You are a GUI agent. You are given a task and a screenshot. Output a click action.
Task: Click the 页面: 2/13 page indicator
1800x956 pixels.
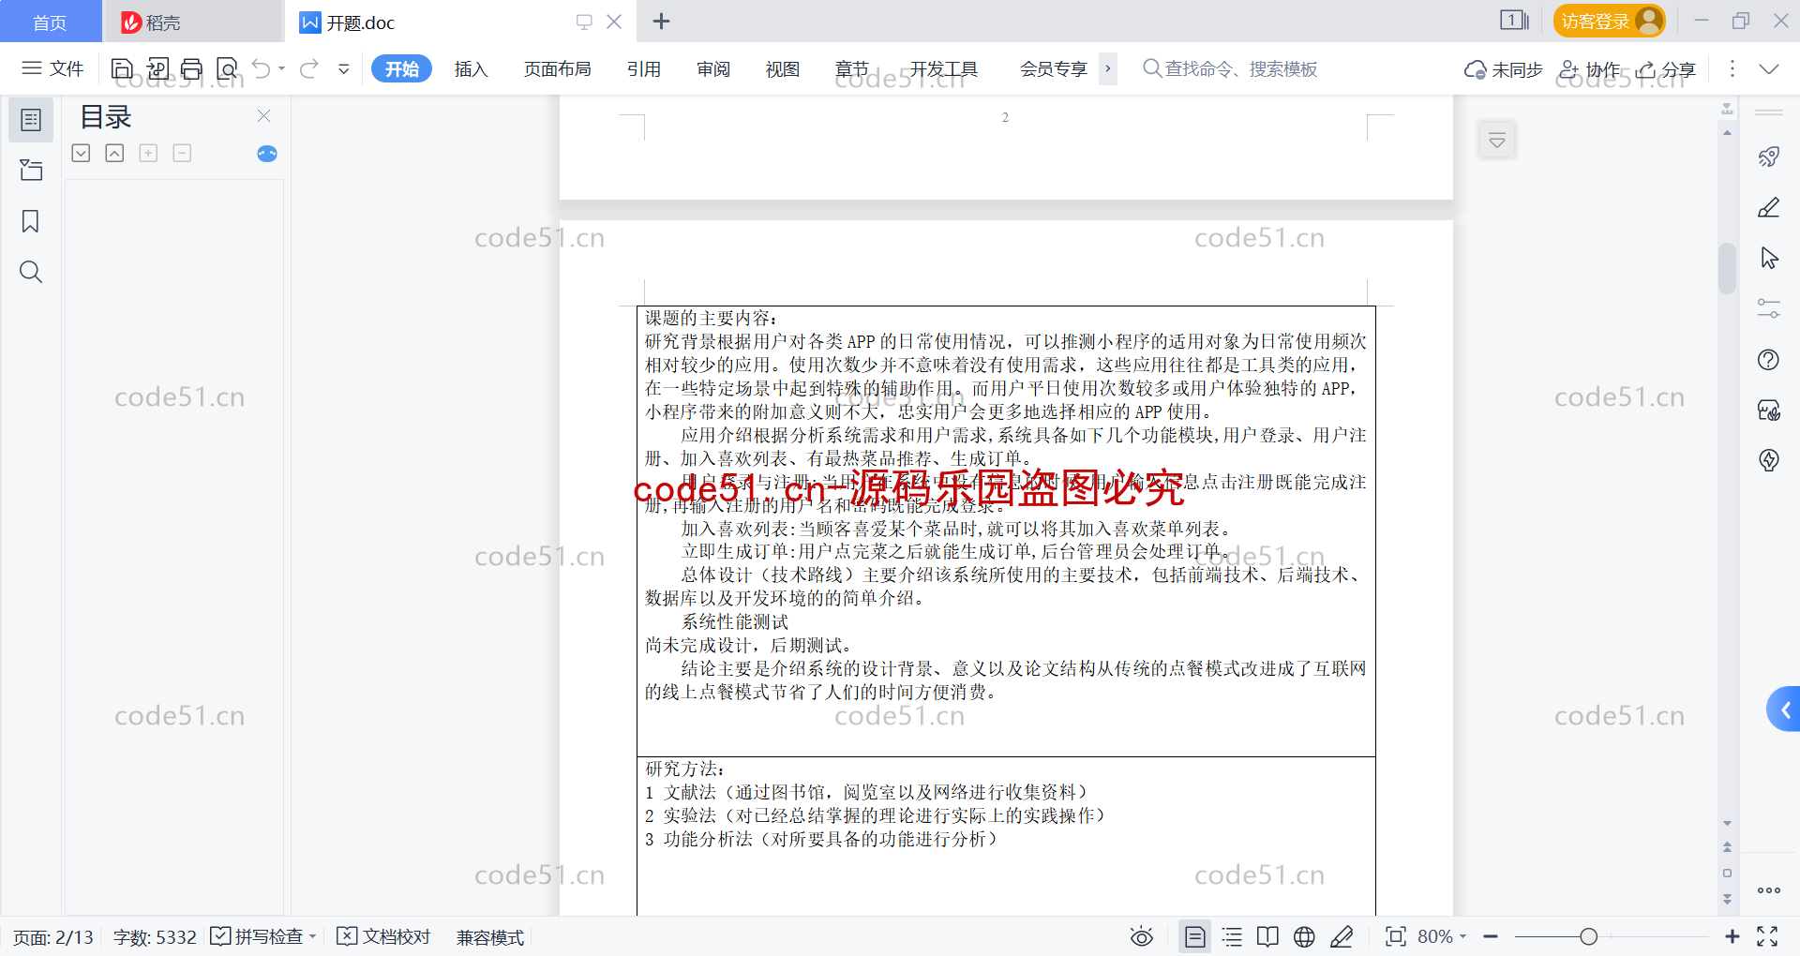pos(53,937)
